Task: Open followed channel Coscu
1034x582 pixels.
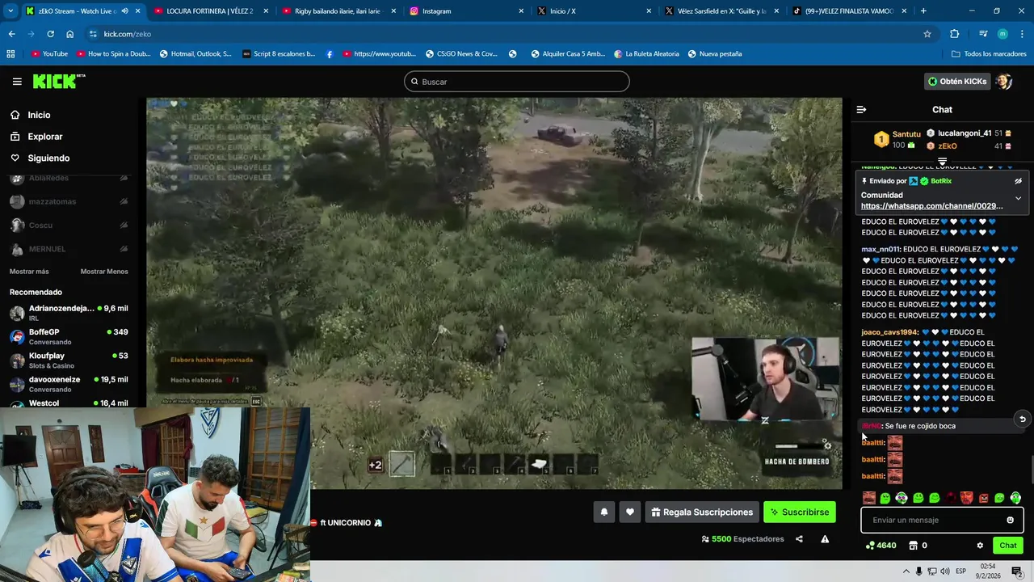Action: pyautogui.click(x=69, y=226)
